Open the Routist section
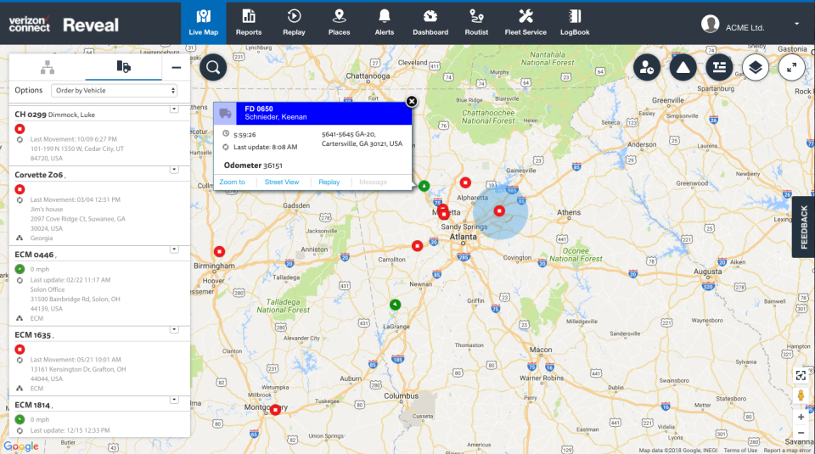The image size is (815, 454). click(x=476, y=23)
